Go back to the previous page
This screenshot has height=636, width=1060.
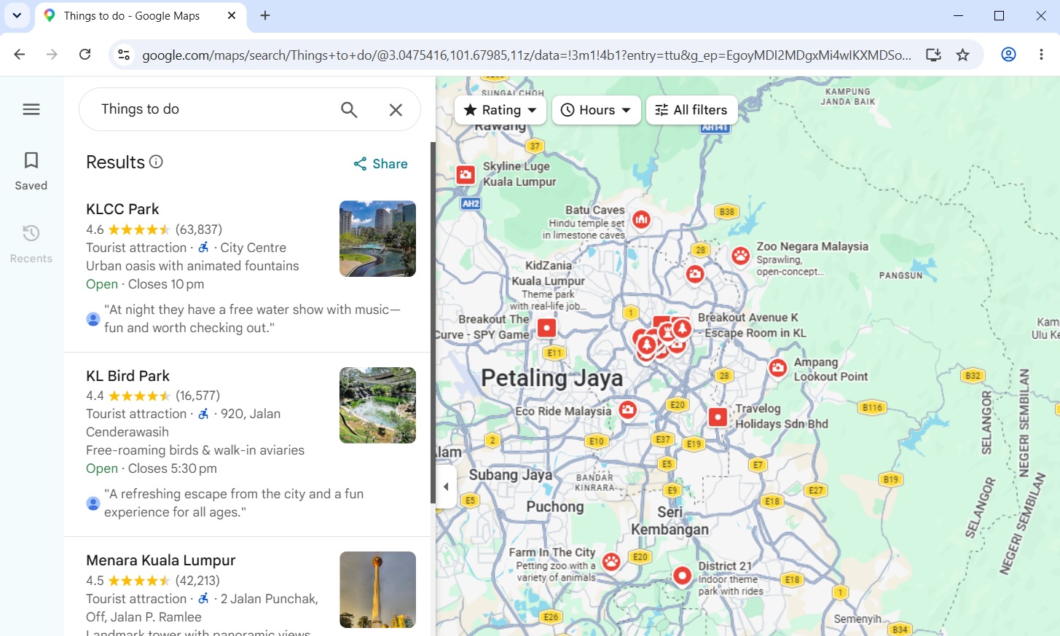click(20, 55)
